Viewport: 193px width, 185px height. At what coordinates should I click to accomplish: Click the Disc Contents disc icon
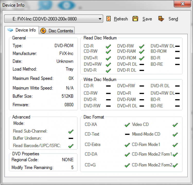pyautogui.click(x=43, y=31)
